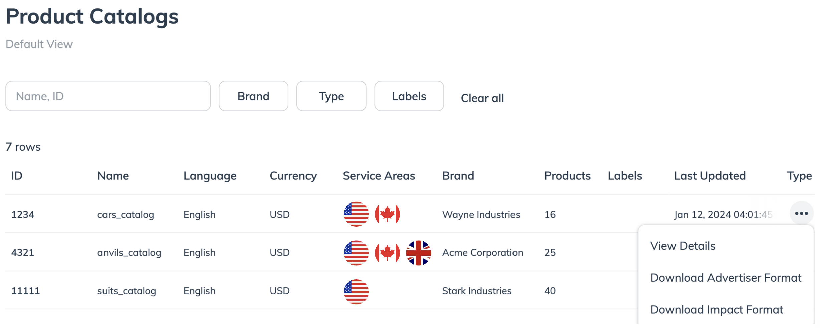Sort by the Last Updated column header
Viewport: 820px width, 328px height.
(710, 176)
